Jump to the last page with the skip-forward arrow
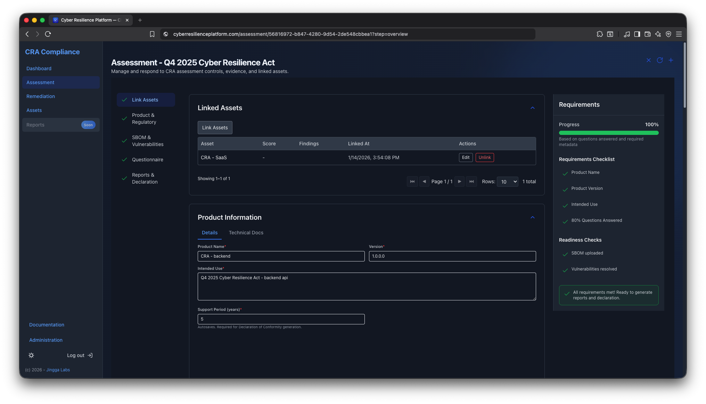Viewport: 706px width, 404px height. point(471,181)
